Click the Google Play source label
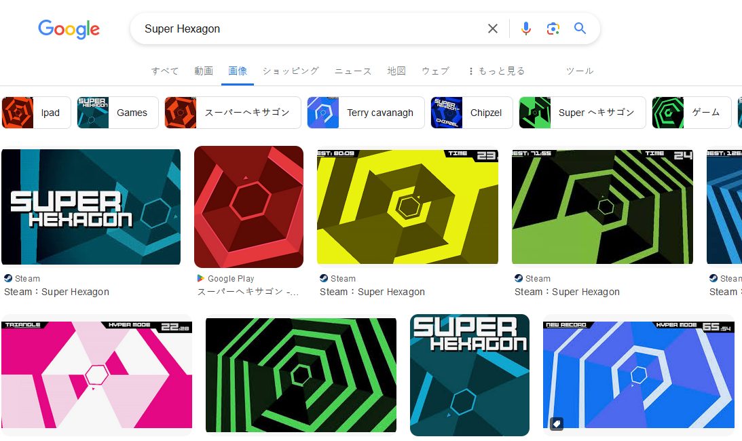 point(231,279)
